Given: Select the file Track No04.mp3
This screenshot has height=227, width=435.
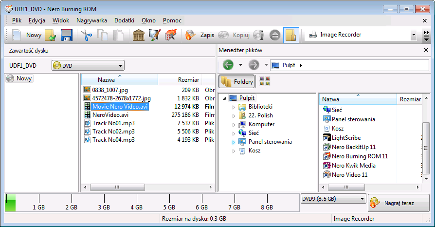Looking at the screenshot, I should [109, 140].
